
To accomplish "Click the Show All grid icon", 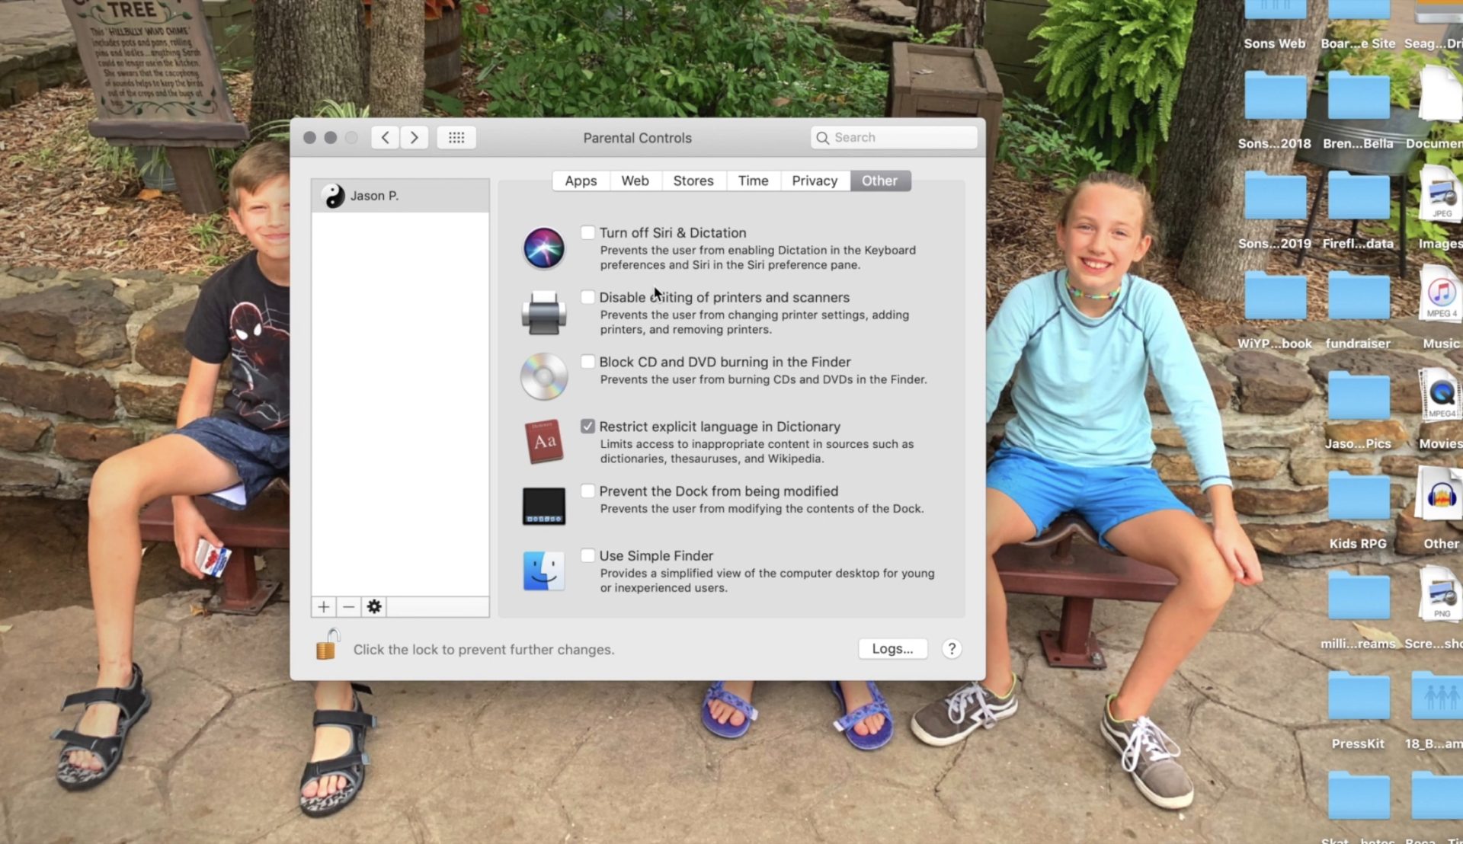I will 456,138.
